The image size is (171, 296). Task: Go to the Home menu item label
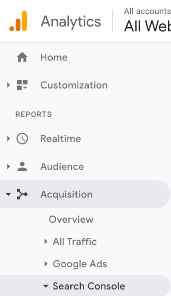[x=54, y=57]
